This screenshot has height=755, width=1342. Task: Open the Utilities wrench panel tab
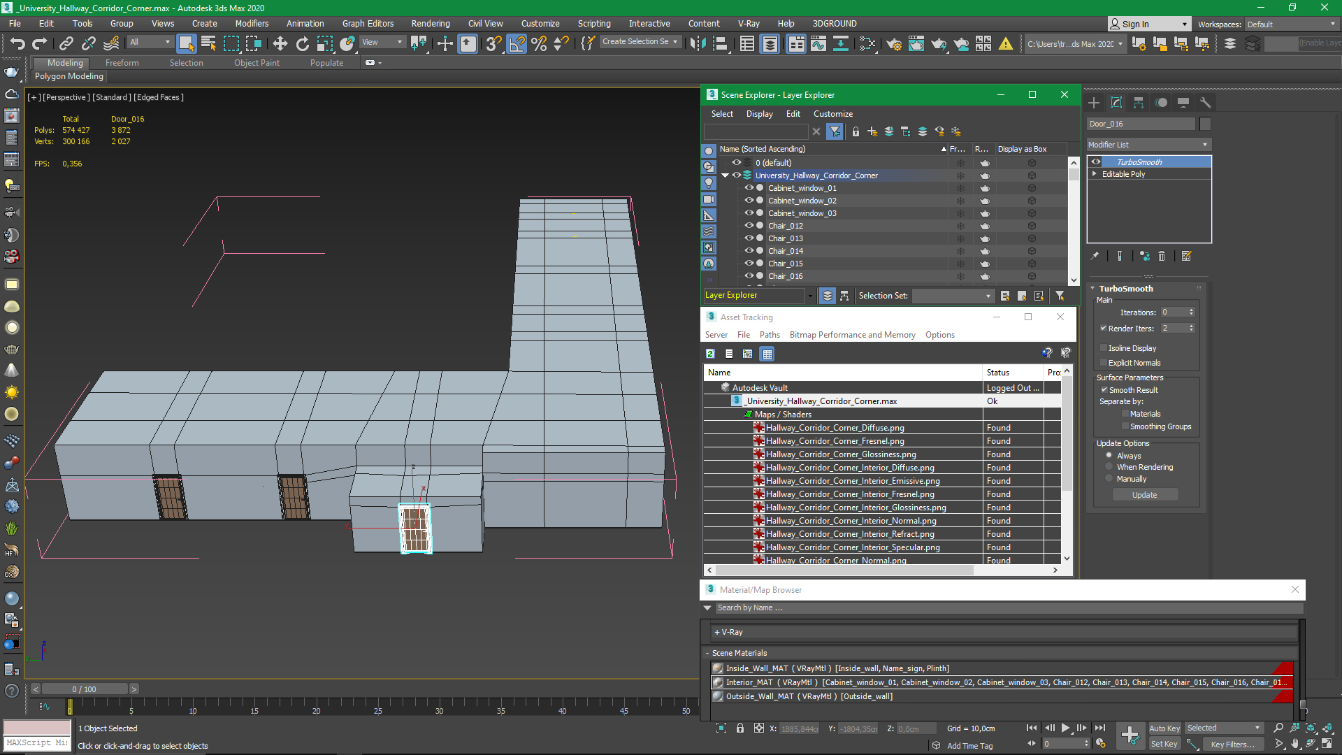coord(1206,103)
